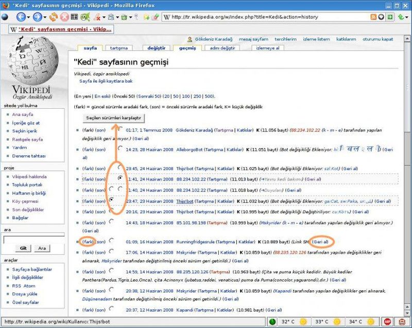The image size is (412, 328).
Task: Click the browser Back arrow button
Action: tap(17, 17)
